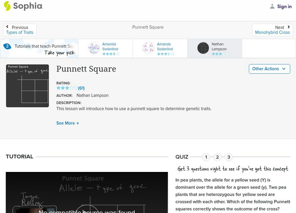Select quiz question step 2
The height and width of the screenshot is (213, 296).
pyautogui.click(x=218, y=157)
